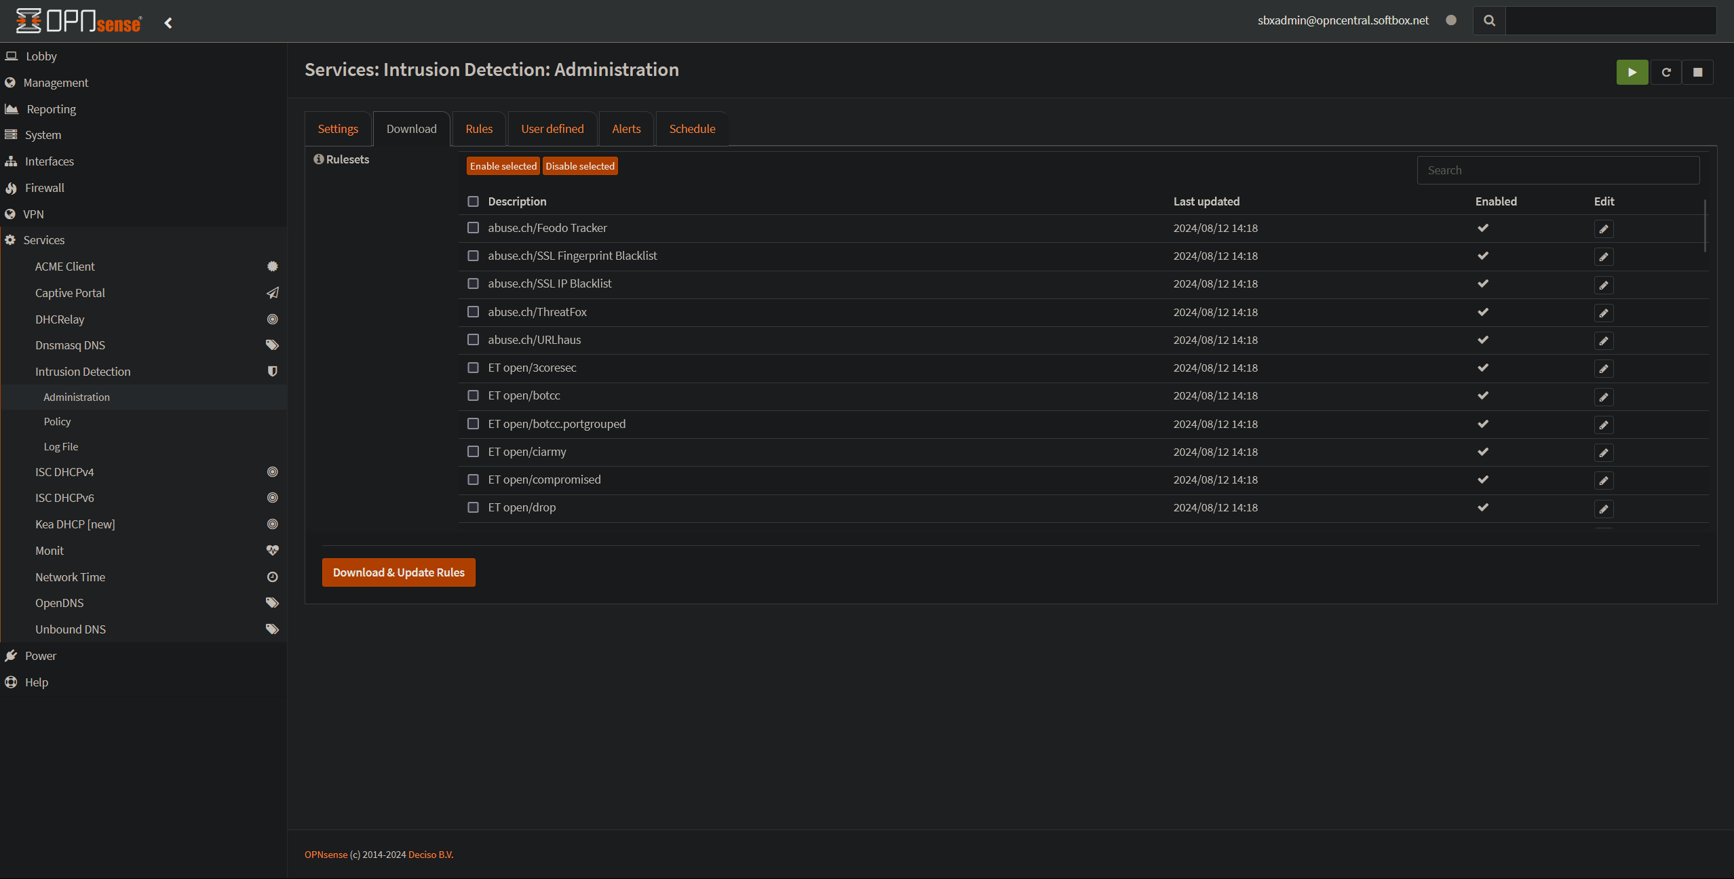Screen dimensions: 1734x879
Task: Stop the intrusion detection service
Action: (x=1697, y=73)
